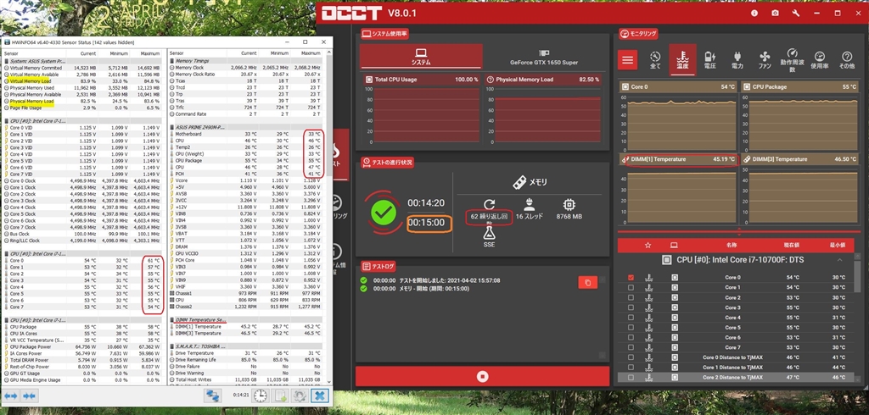Select the 全て (all sensors) monitoring filter
The width and height of the screenshot is (869, 415).
(x=655, y=60)
